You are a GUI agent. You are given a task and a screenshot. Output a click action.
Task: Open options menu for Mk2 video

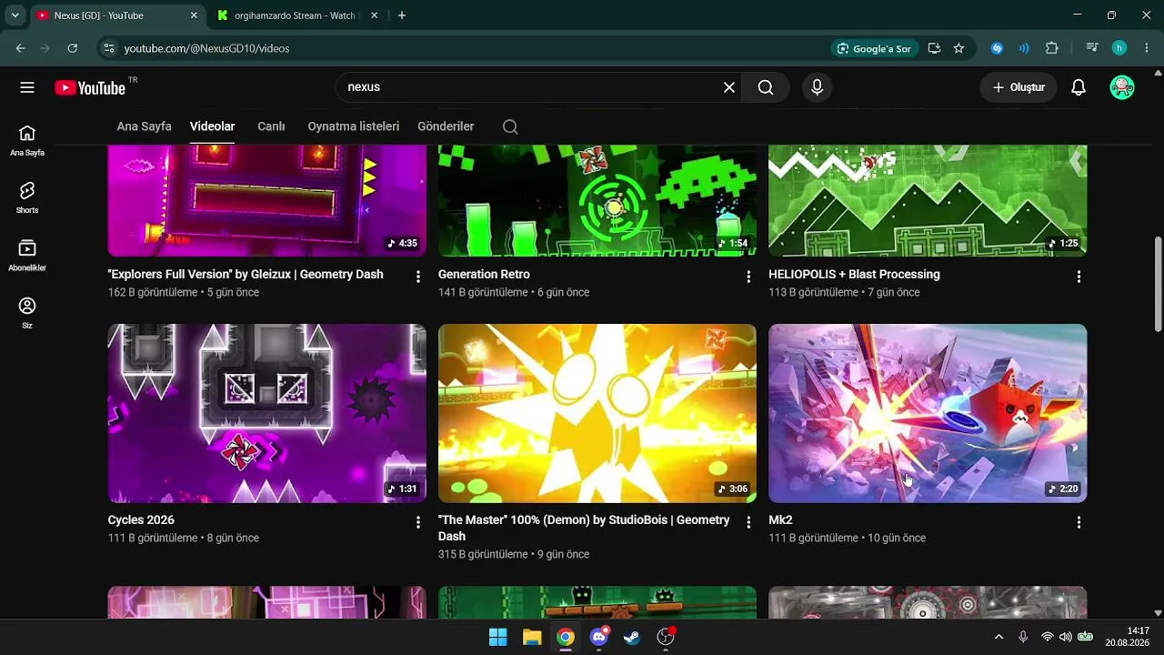click(x=1079, y=522)
